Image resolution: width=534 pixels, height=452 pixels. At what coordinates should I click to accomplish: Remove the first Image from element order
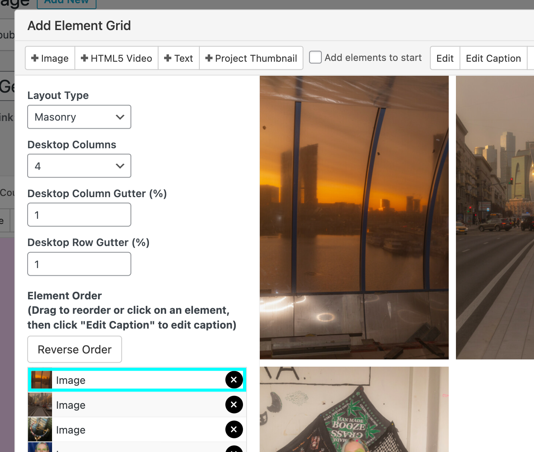[234, 380]
